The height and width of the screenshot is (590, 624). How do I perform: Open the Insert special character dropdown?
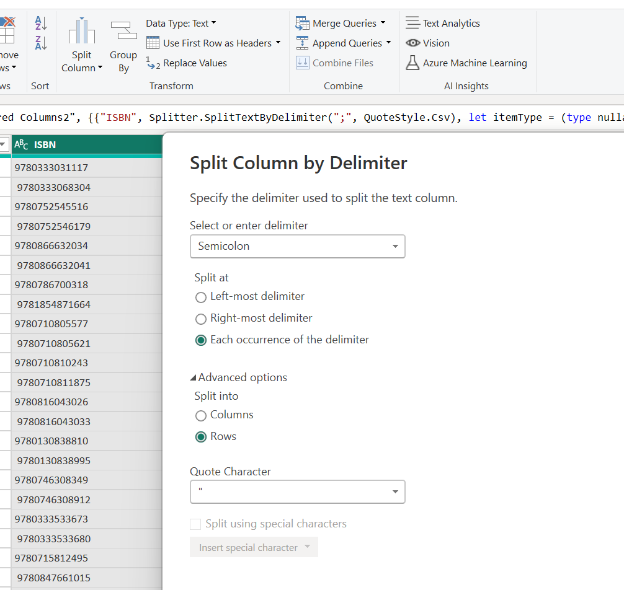[x=254, y=547]
